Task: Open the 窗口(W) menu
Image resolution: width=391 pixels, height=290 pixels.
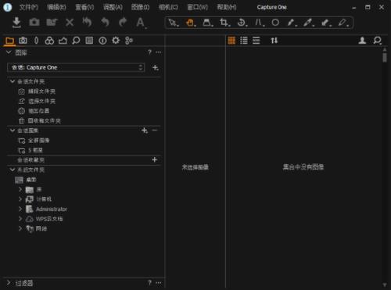Action: [x=198, y=7]
